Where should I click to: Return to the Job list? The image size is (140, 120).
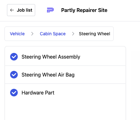click(x=21, y=10)
